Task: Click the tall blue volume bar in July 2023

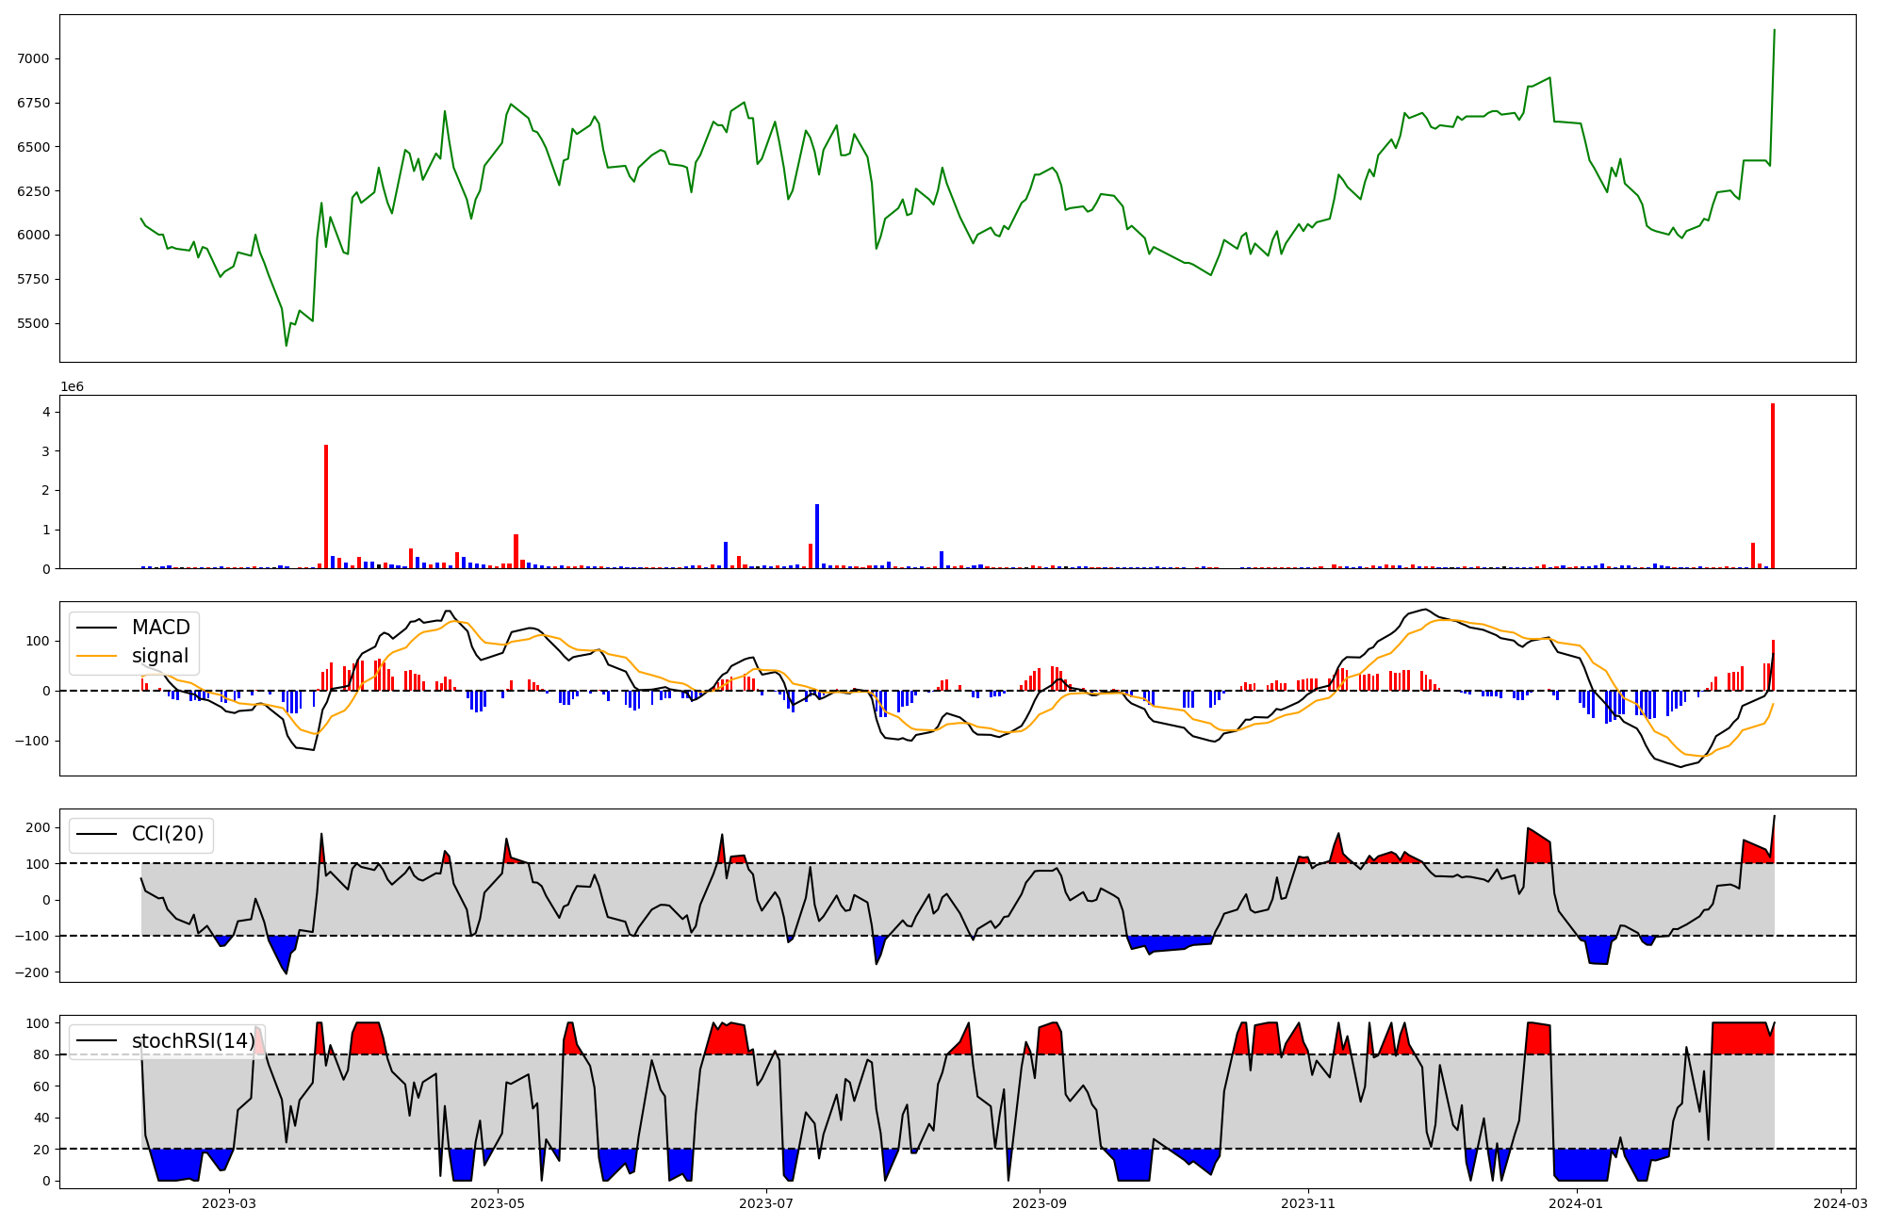Action: 817,536
